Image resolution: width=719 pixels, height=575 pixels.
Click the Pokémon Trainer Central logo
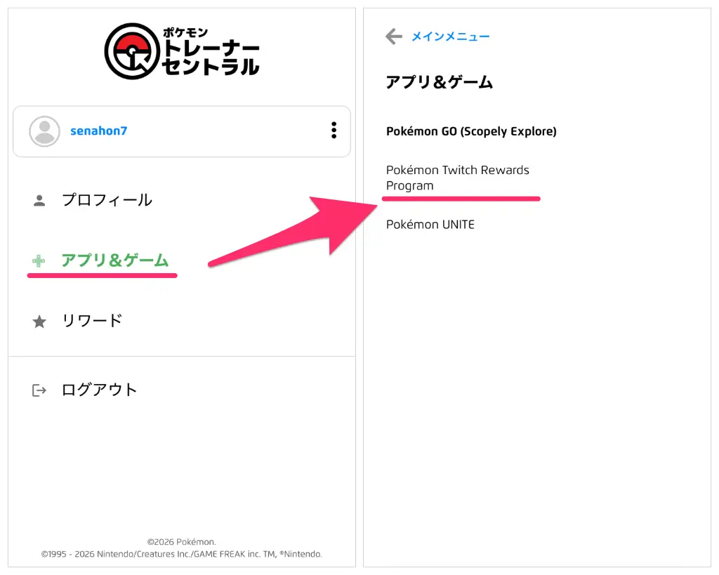coord(182,51)
